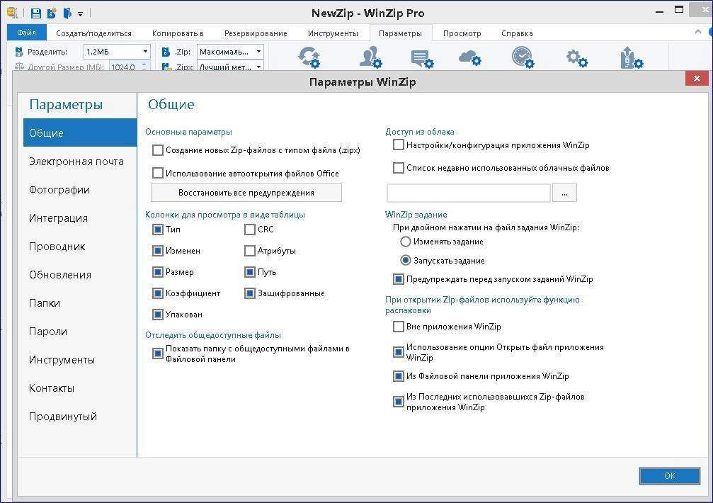
Task: Enable Использование автооткрытия файлов Office checkbox
Action: tap(158, 174)
